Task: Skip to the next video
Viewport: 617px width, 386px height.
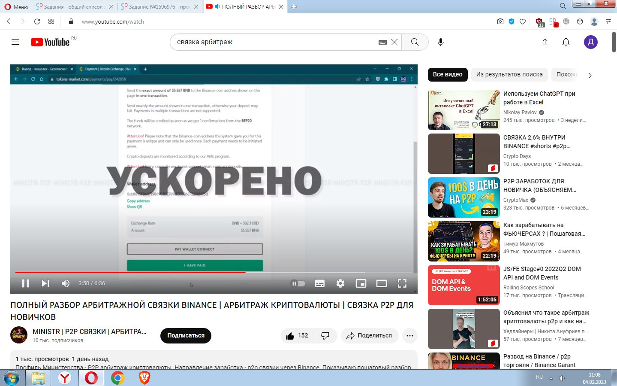Action: 45,283
